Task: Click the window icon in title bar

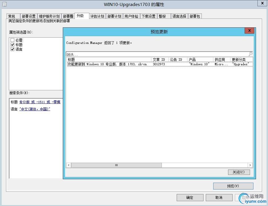Action: 5,4
